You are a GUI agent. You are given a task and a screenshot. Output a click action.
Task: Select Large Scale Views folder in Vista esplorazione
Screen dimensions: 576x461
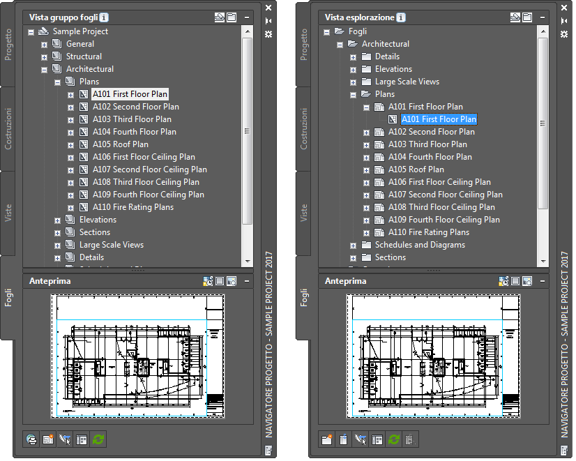(407, 82)
